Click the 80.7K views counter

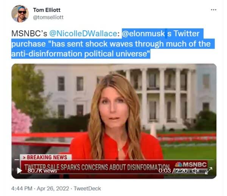point(42,171)
